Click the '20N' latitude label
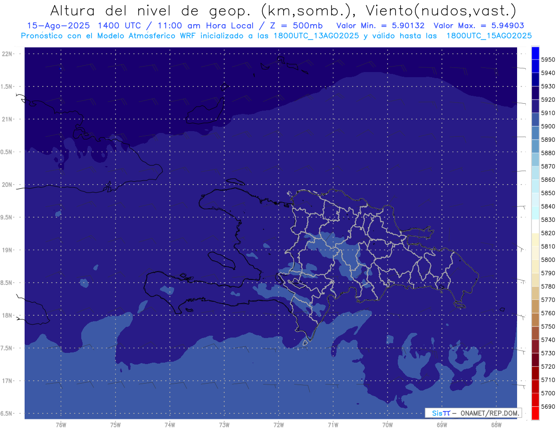 click(x=8, y=185)
